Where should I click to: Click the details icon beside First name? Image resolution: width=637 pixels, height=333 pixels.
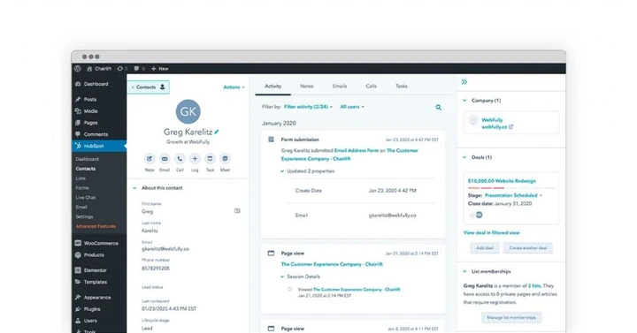tap(237, 211)
